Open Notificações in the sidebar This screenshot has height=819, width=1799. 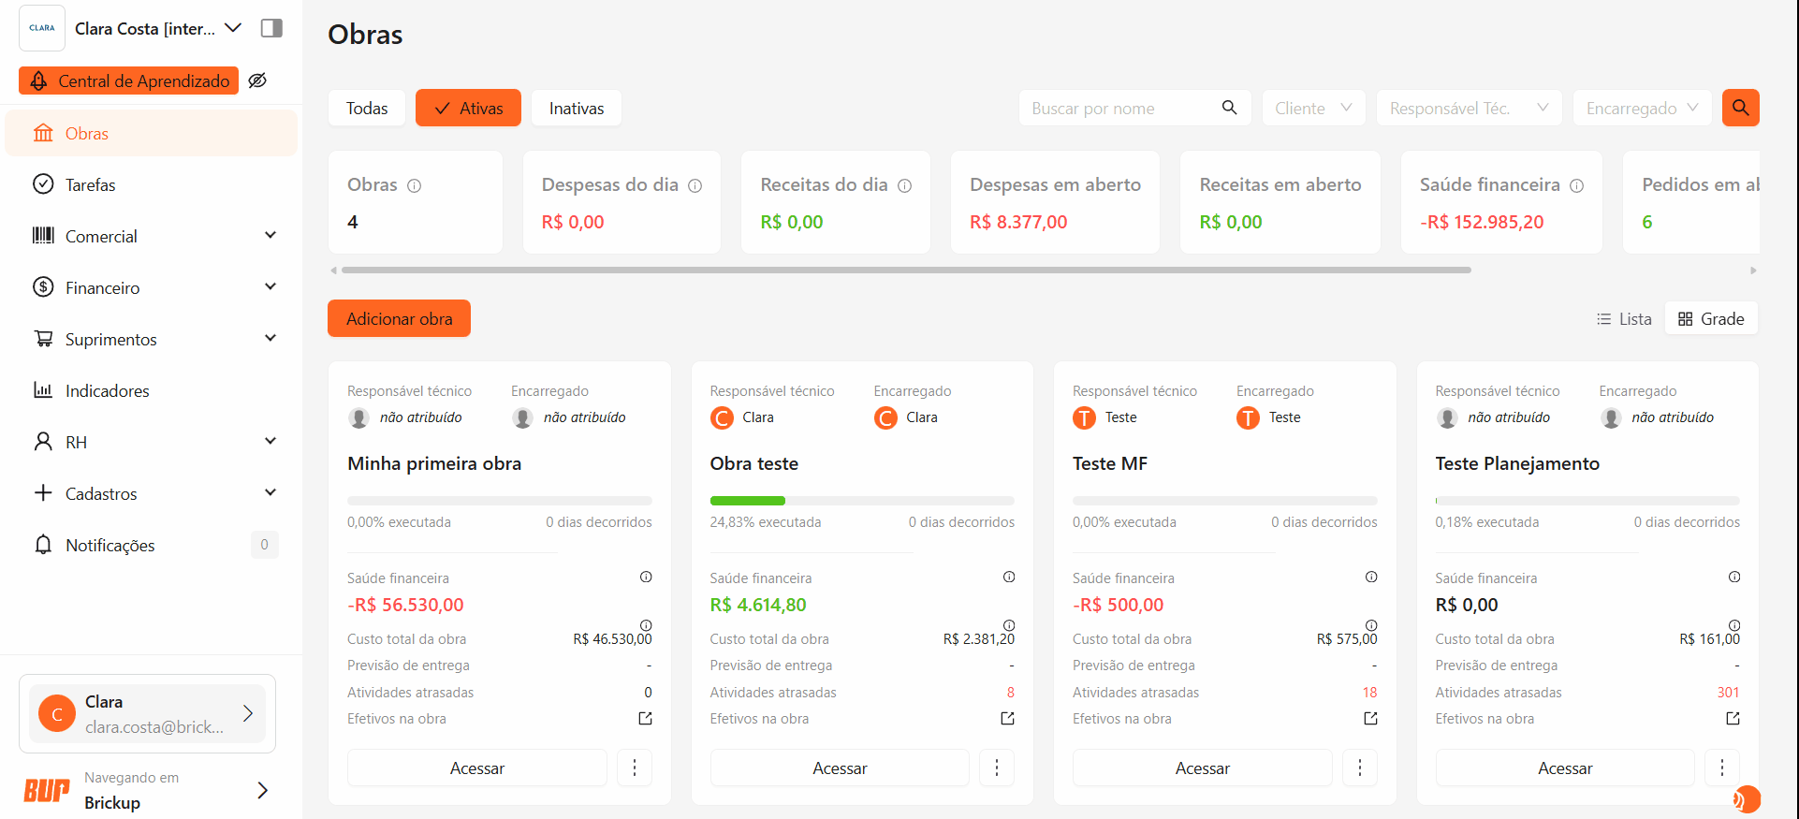point(110,545)
